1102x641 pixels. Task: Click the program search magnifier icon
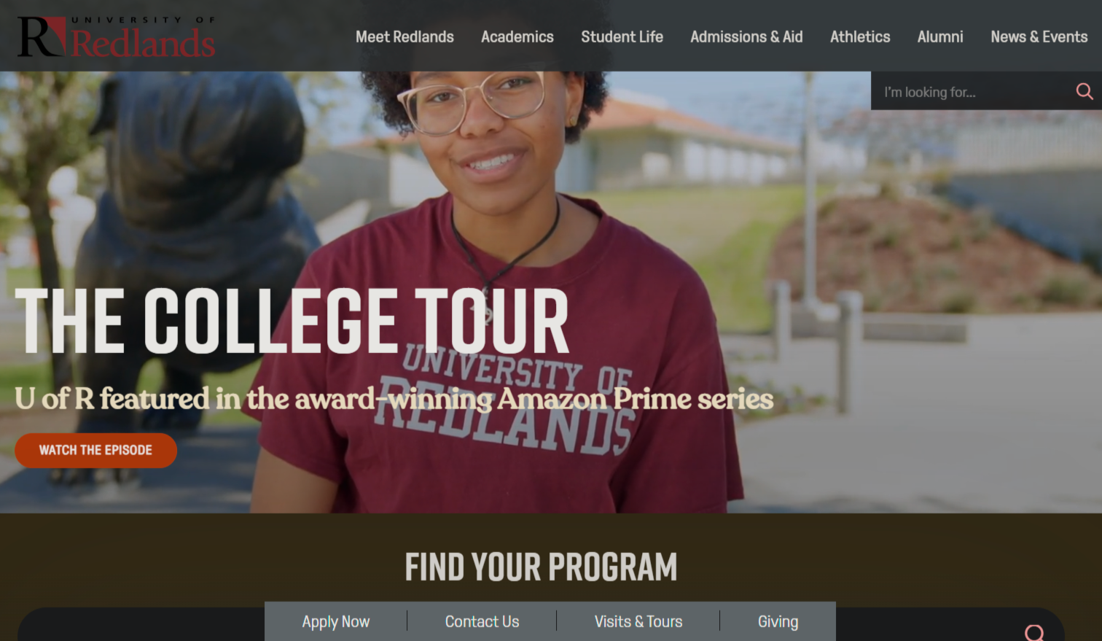click(x=1034, y=633)
